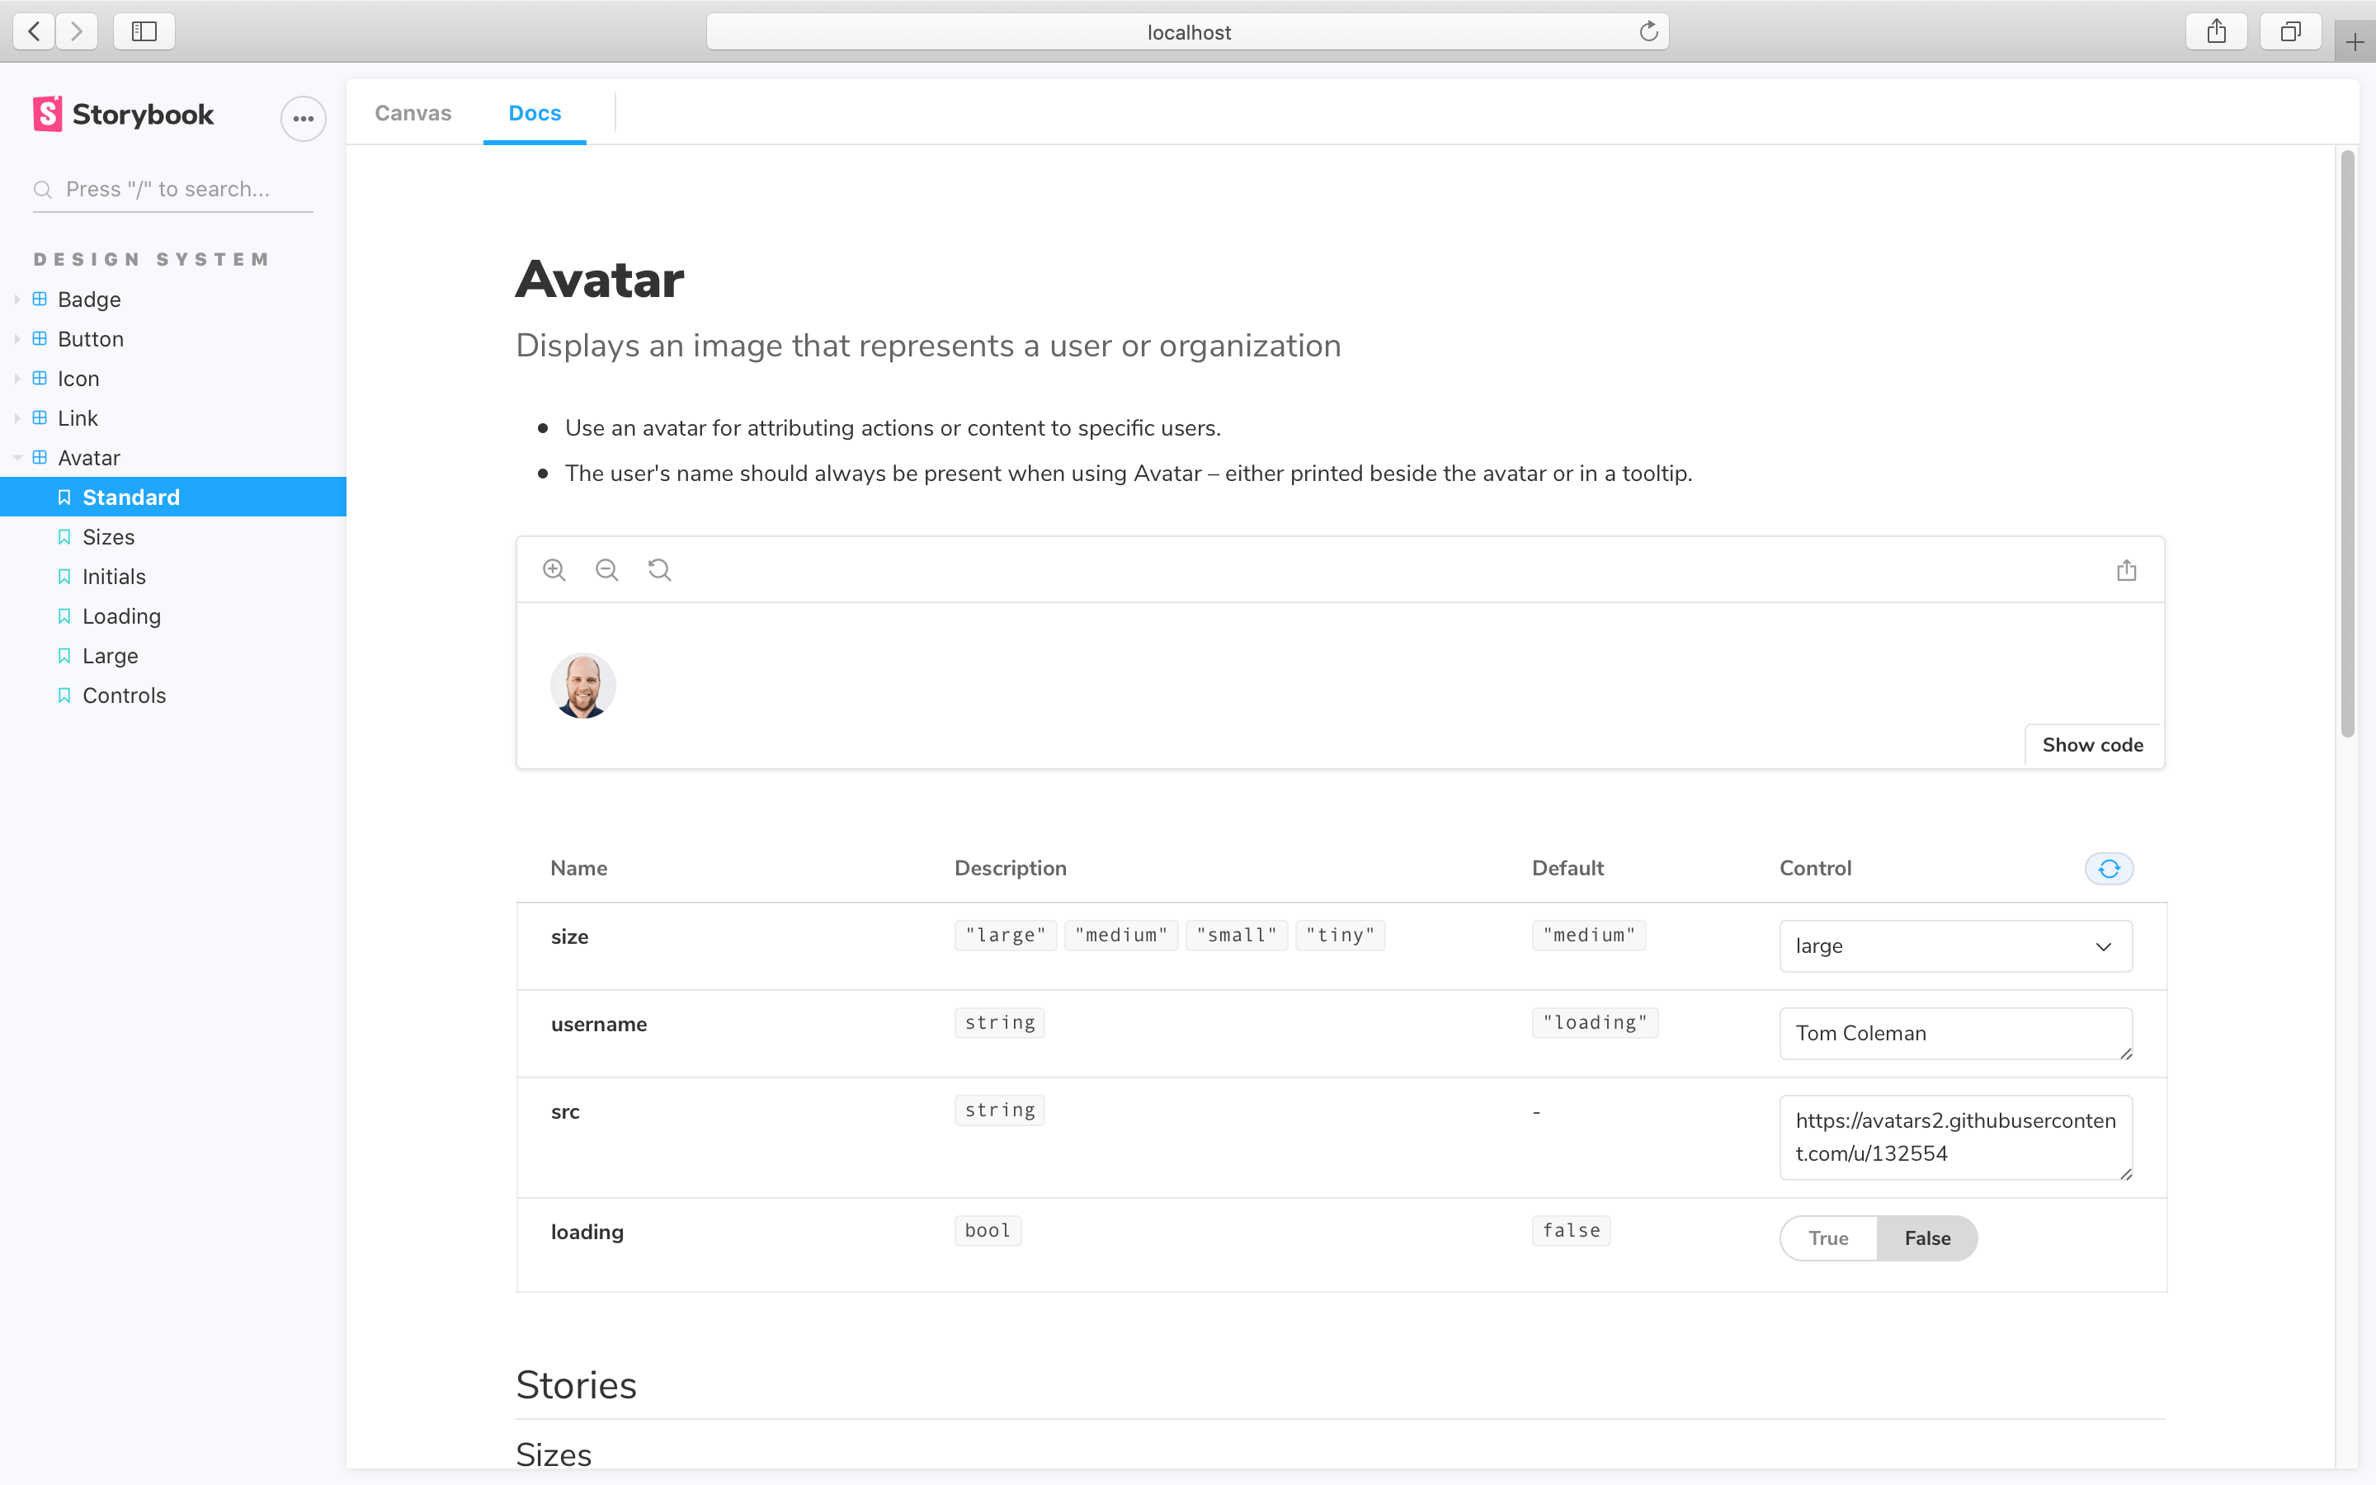Screen dimensions: 2376x1485
Task: Click the zoom out icon
Action: coord(606,570)
